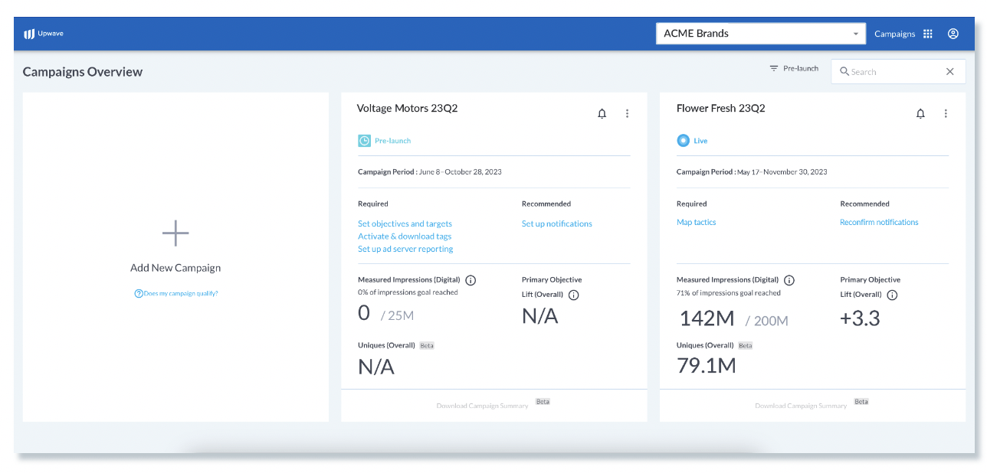
Task: Click the Pre-launch filter label
Action: pos(801,69)
